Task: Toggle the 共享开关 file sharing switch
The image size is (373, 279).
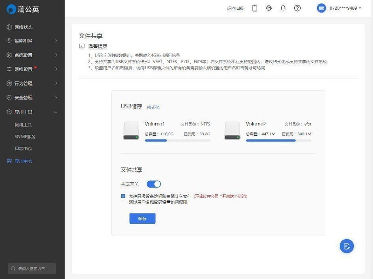Action: click(154, 184)
